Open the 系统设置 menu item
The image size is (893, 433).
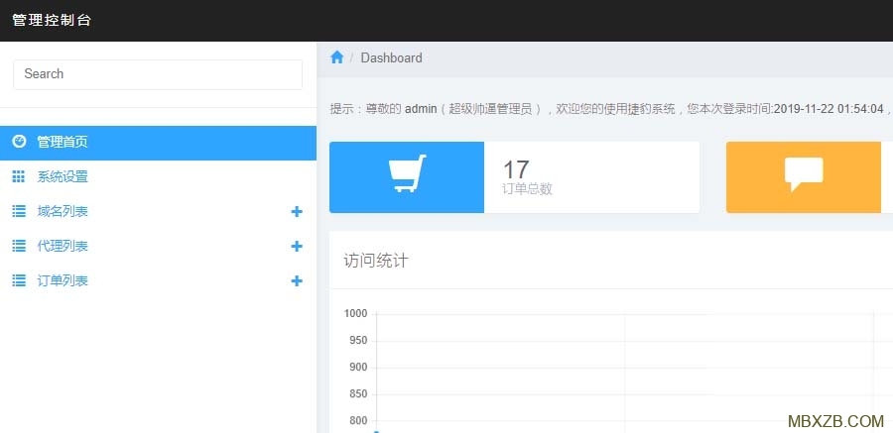click(x=158, y=177)
